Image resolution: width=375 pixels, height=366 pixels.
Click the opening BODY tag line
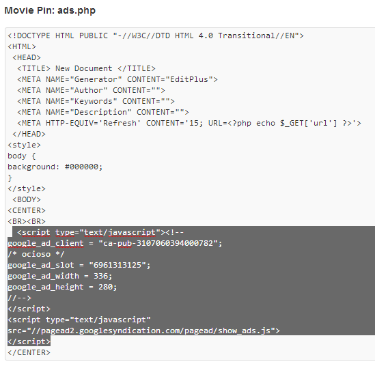27,199
